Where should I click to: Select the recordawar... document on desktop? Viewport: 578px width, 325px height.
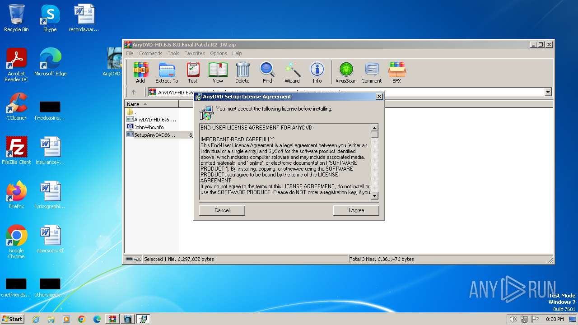click(x=84, y=18)
